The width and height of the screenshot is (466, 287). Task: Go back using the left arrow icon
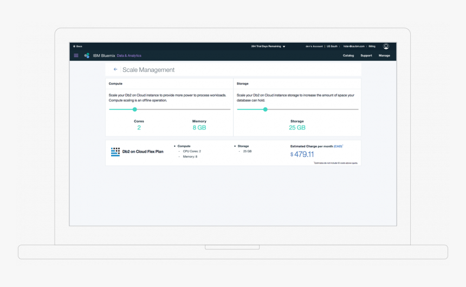pyautogui.click(x=115, y=69)
